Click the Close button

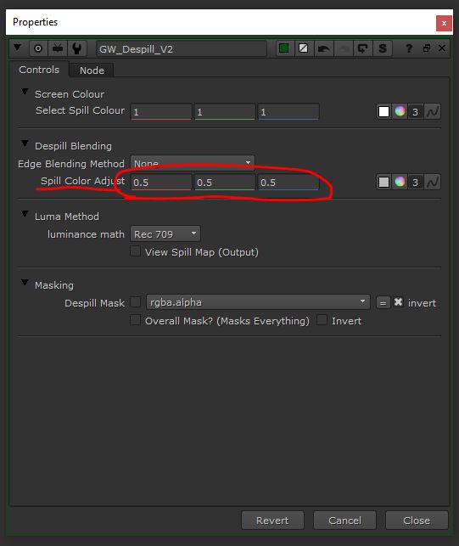pyautogui.click(x=417, y=521)
